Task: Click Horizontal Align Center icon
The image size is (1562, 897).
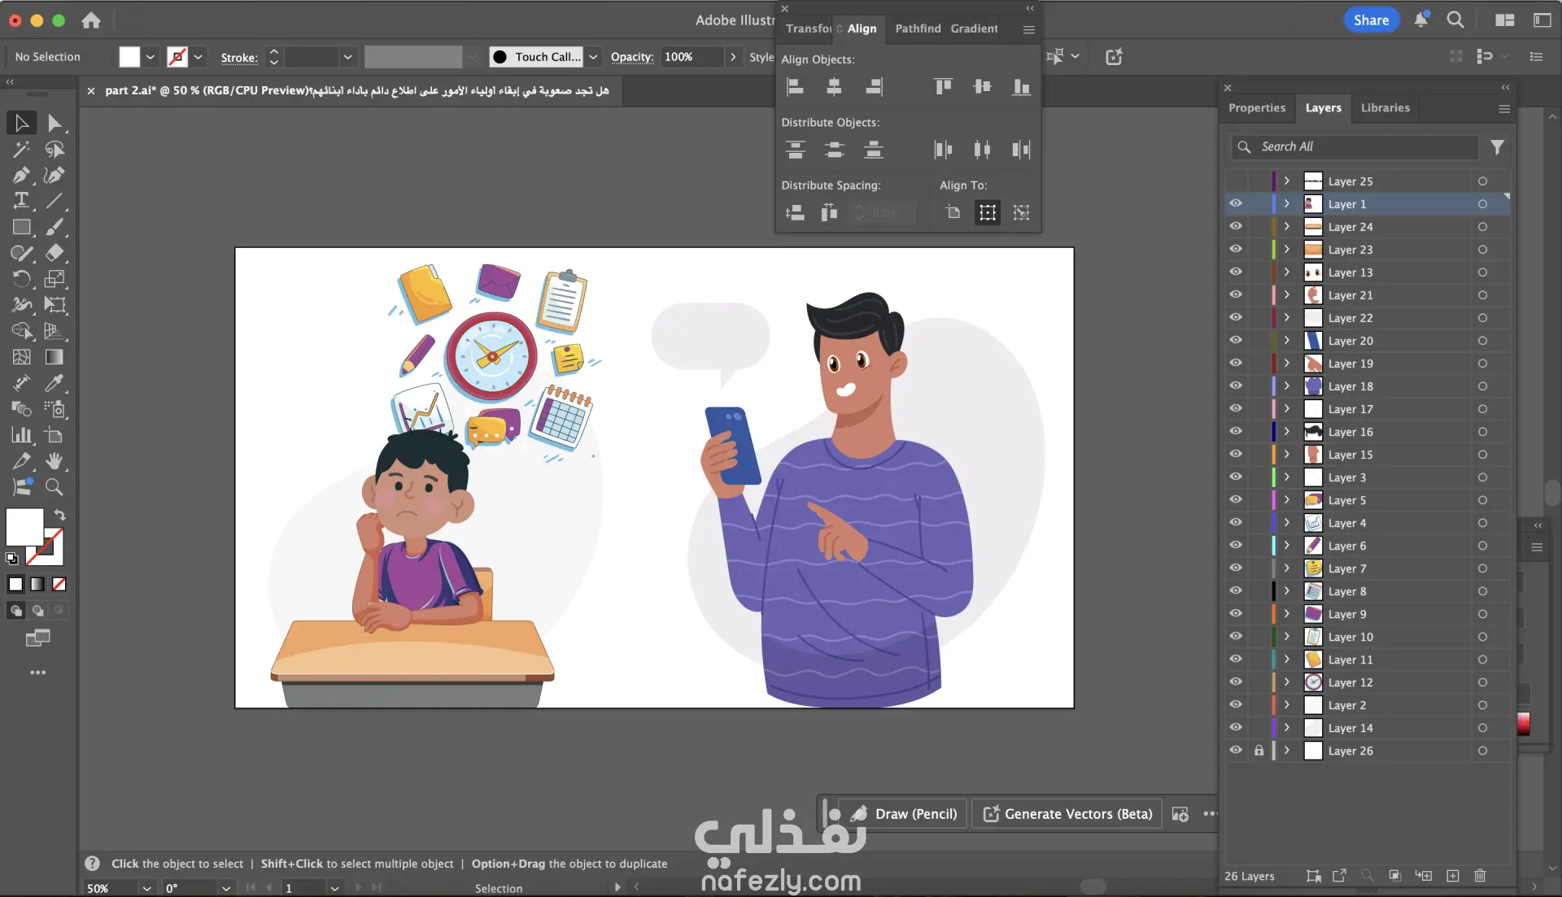Action: [x=834, y=86]
